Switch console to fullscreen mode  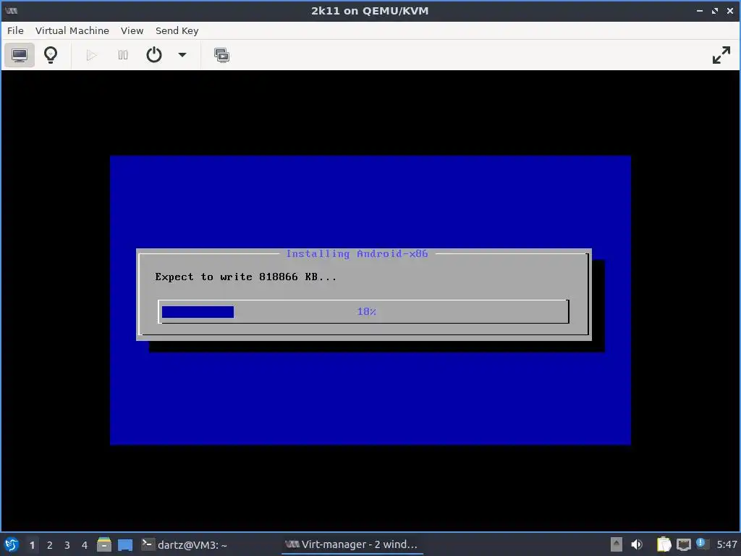[x=721, y=55]
